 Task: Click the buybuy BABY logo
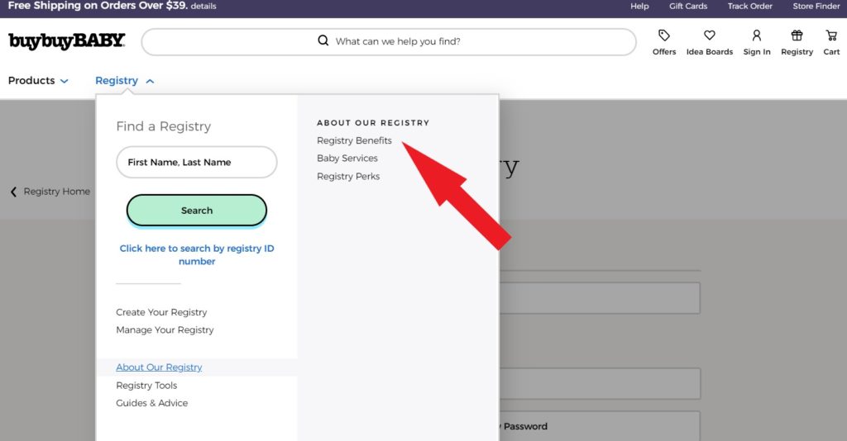[x=67, y=41]
